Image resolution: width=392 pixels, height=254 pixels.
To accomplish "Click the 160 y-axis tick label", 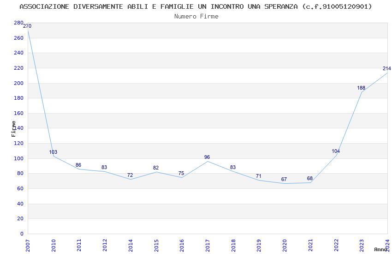I will (x=18, y=113).
